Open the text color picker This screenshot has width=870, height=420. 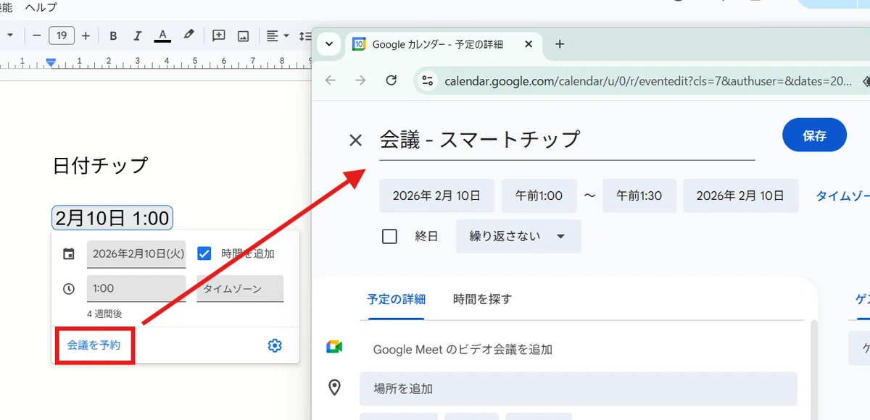162,35
